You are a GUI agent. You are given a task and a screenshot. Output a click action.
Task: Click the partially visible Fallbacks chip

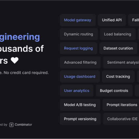coord(133,20)
